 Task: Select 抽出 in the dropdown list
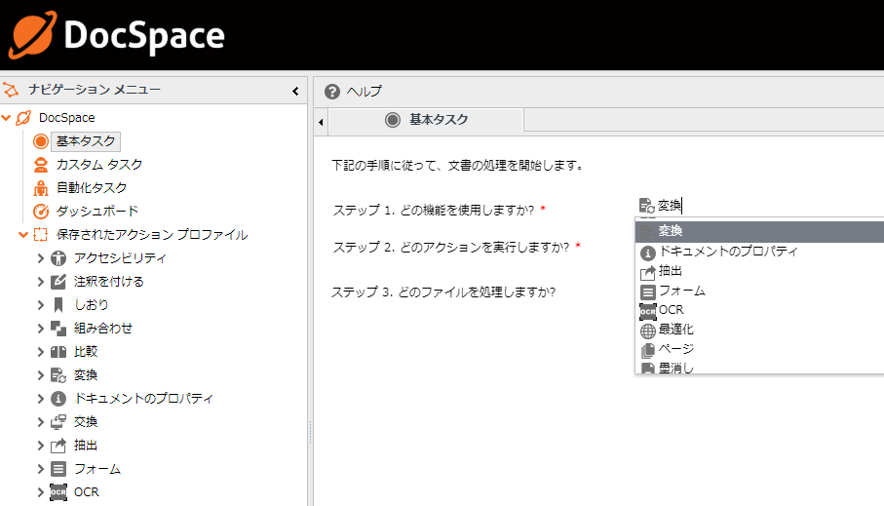click(759, 271)
